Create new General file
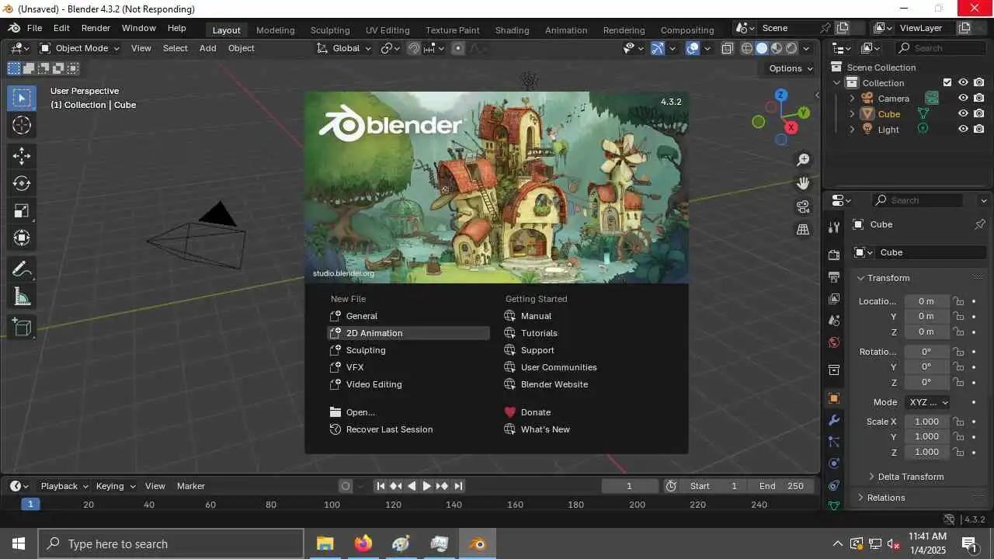The height and width of the screenshot is (559, 994). [408, 316]
